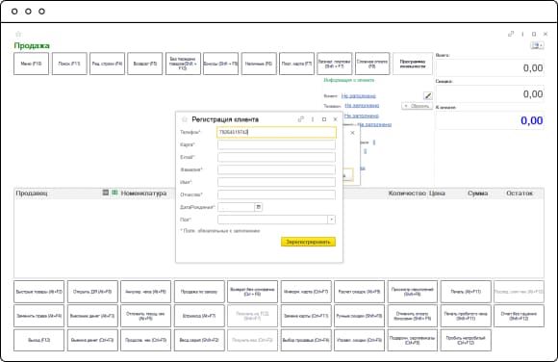The height and width of the screenshot is (362, 558).
Task: Click Быстрые товары (Alt+F2) button
Action: coord(39,292)
